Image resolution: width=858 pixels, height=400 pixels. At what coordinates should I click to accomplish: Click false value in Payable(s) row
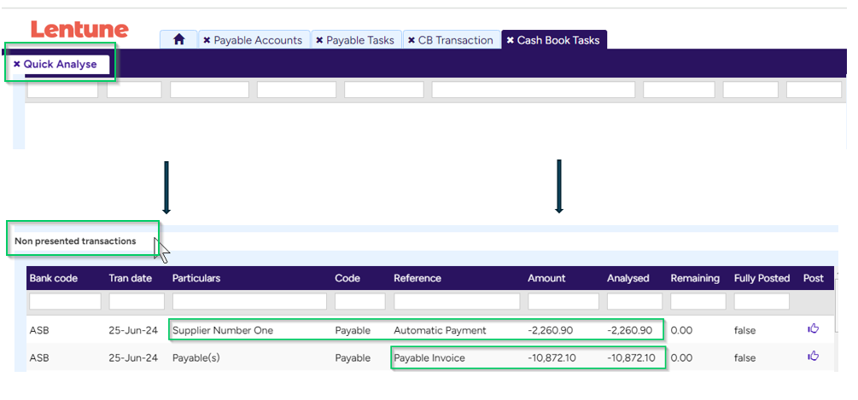[x=744, y=358]
